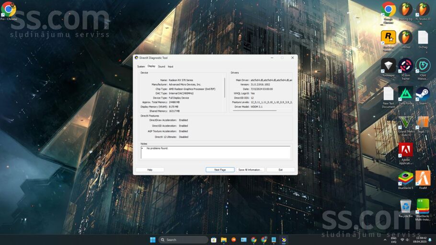Select the Display tab
Screen dimensions: 436x245
(151, 66)
